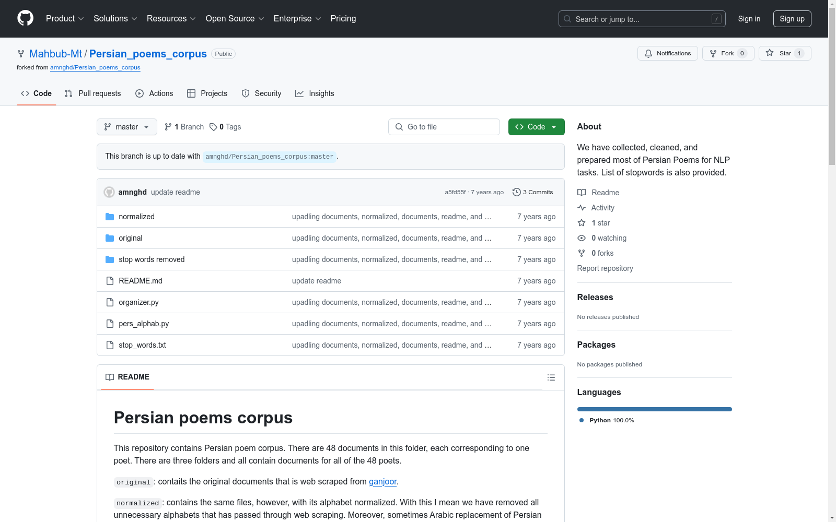Click the Python language bar
The image size is (836, 522).
click(655, 409)
